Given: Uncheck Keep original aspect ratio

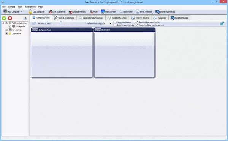Looking at the screenshot, I should (x=137, y=22).
